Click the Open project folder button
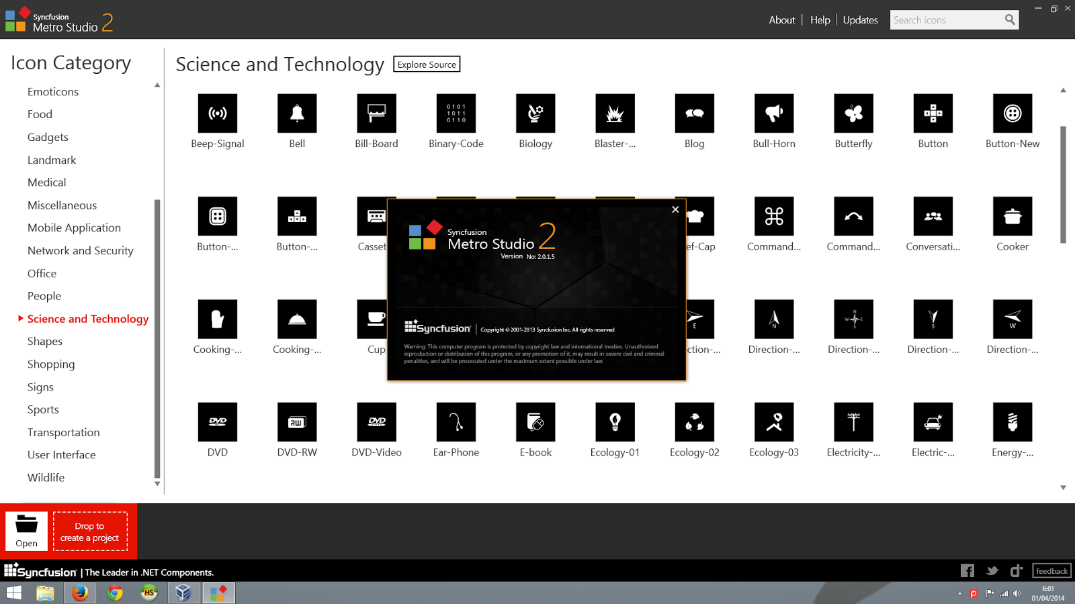This screenshot has height=604, width=1075. point(26,530)
